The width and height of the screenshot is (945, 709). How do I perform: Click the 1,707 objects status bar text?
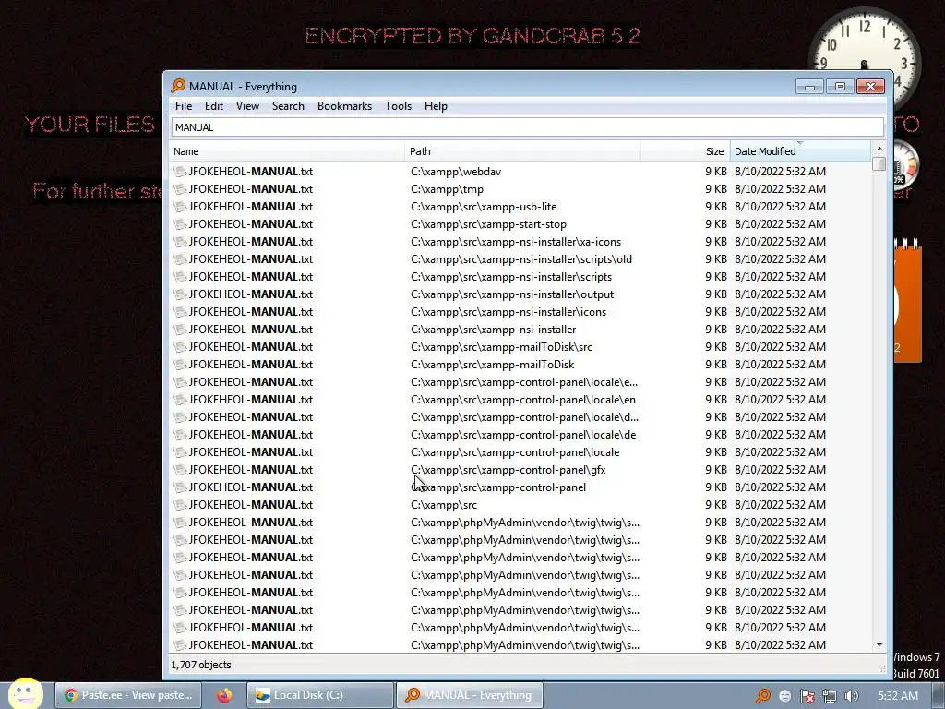[x=200, y=665]
